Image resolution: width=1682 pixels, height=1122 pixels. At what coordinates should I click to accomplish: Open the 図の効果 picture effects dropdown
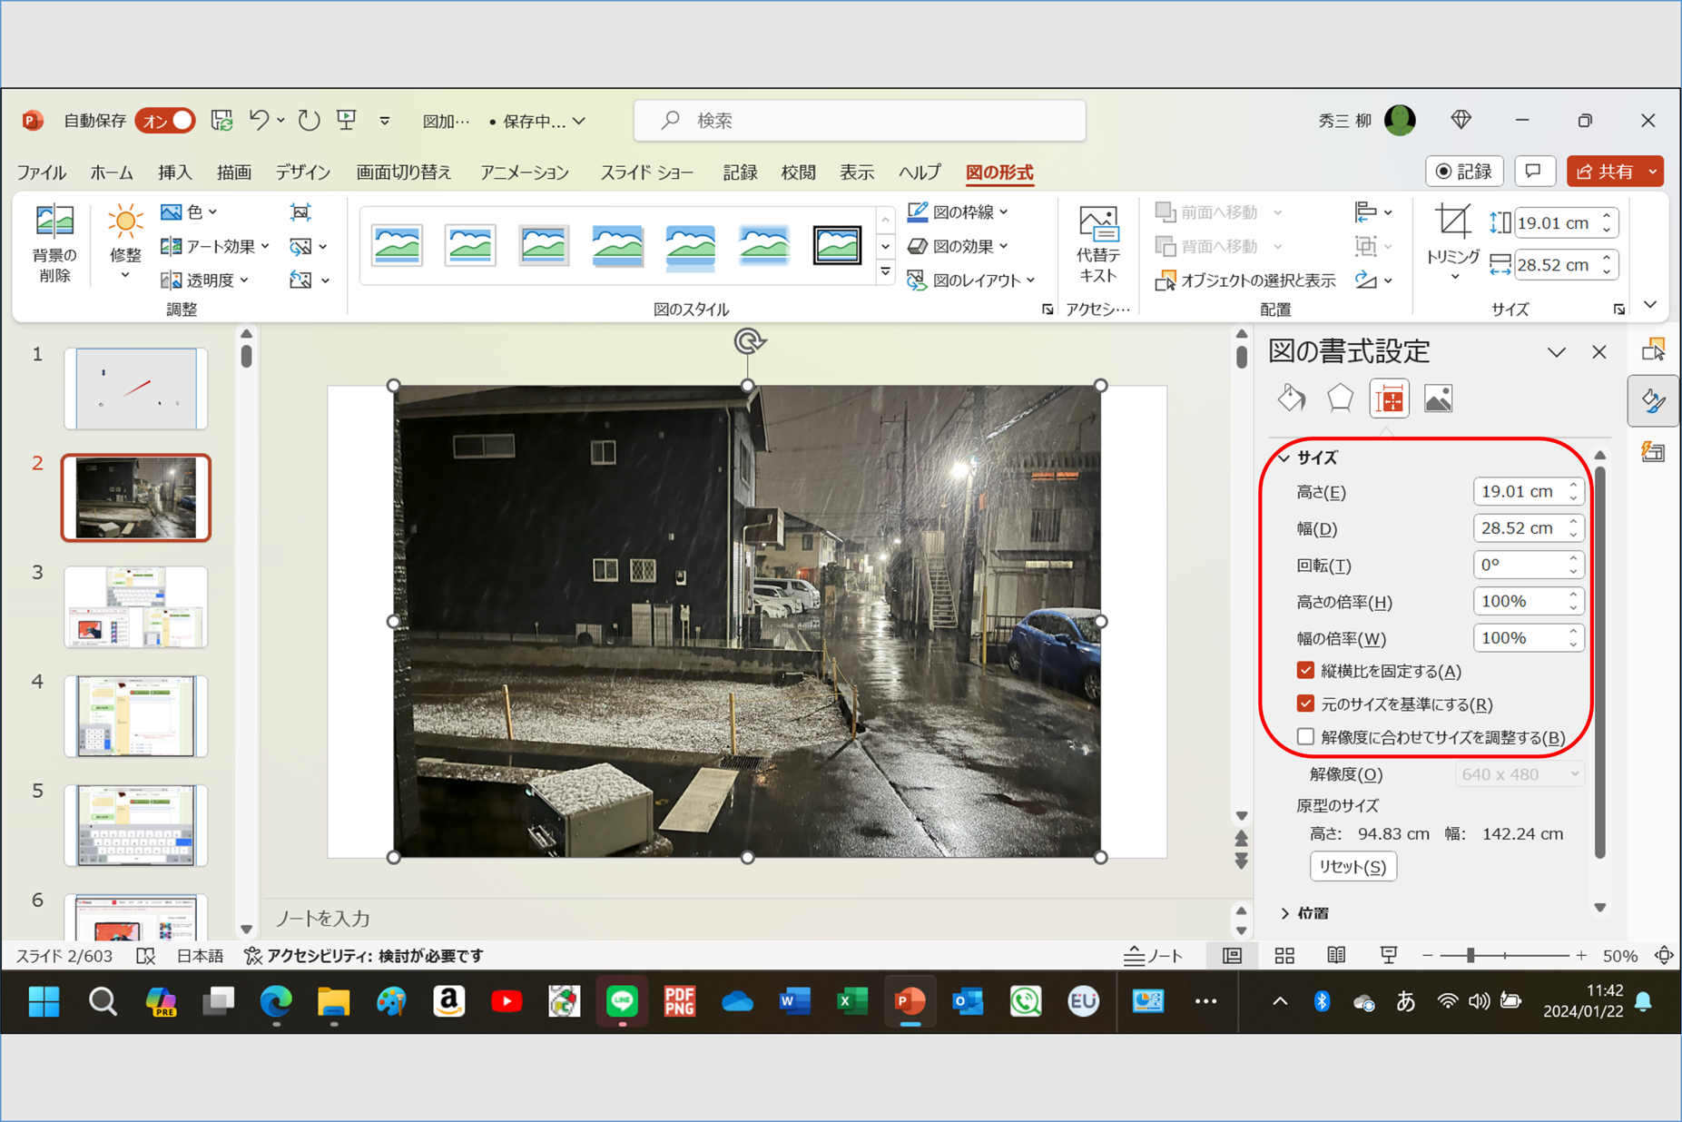click(x=958, y=246)
